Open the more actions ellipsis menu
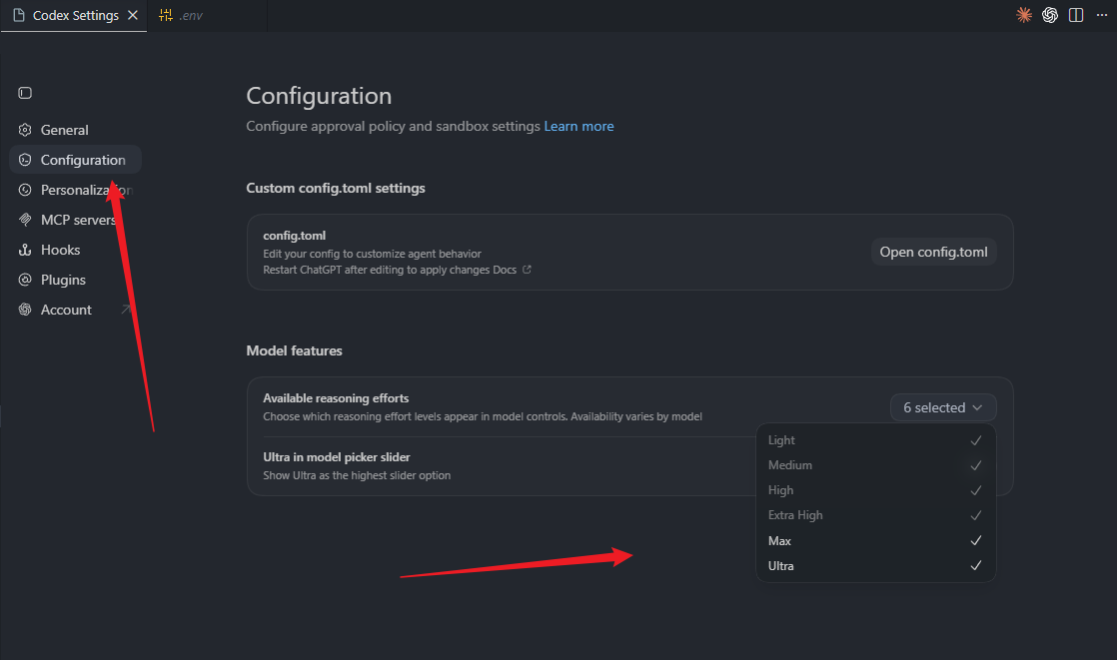This screenshot has height=660, width=1117. 1101,15
